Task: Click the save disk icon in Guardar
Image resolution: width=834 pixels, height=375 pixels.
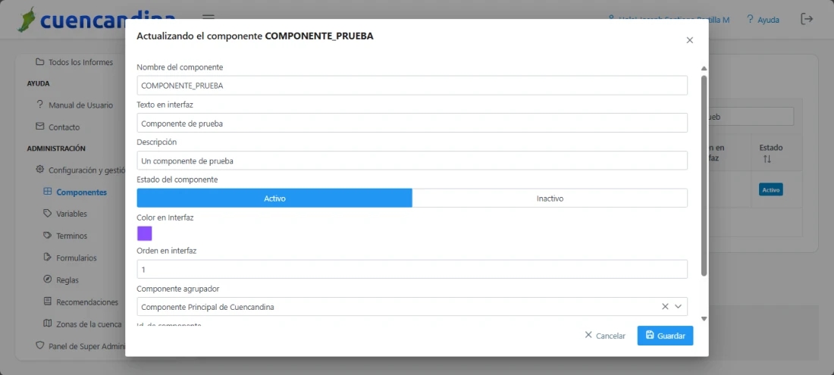Action: 650,335
